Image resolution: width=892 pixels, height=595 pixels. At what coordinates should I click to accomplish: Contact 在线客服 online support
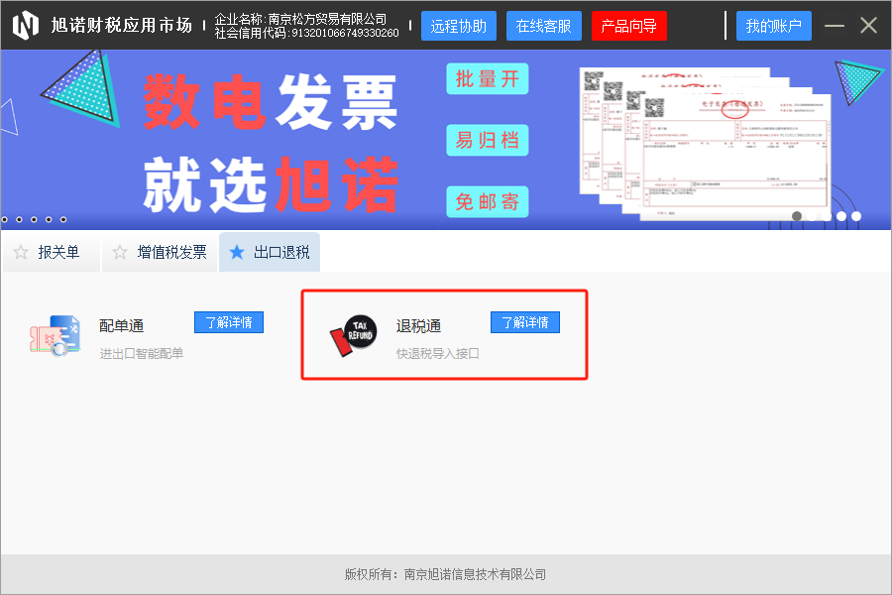pos(544,26)
